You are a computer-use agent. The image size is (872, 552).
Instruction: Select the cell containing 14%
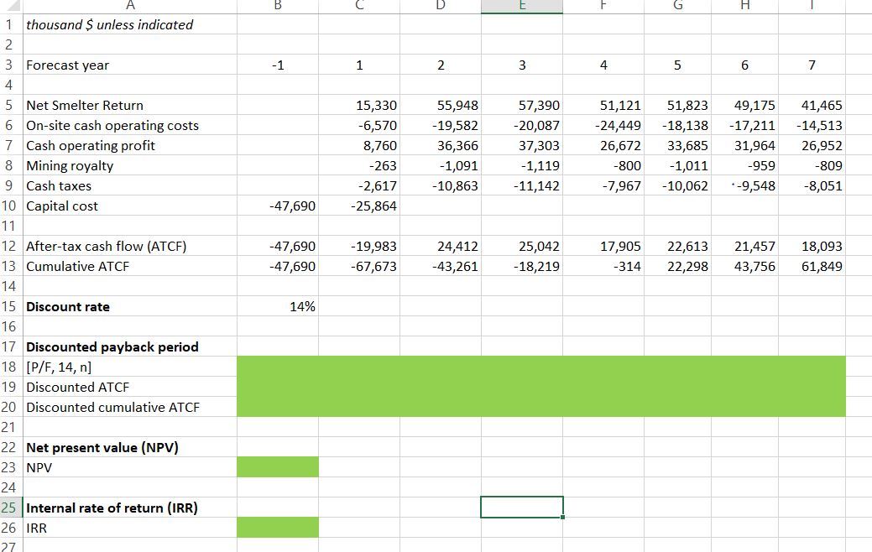(277, 306)
